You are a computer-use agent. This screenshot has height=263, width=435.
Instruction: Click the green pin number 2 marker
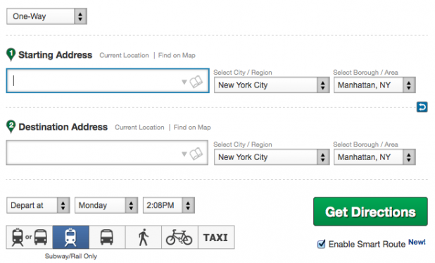coord(11,126)
